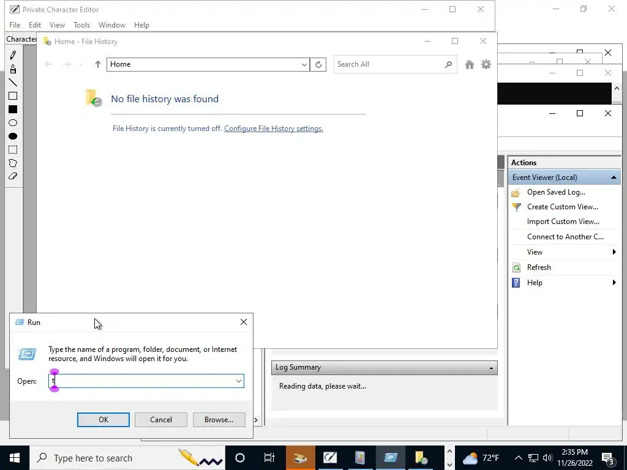Image resolution: width=627 pixels, height=470 pixels.
Task: Click Refresh in Event Viewer actions
Action: point(539,267)
